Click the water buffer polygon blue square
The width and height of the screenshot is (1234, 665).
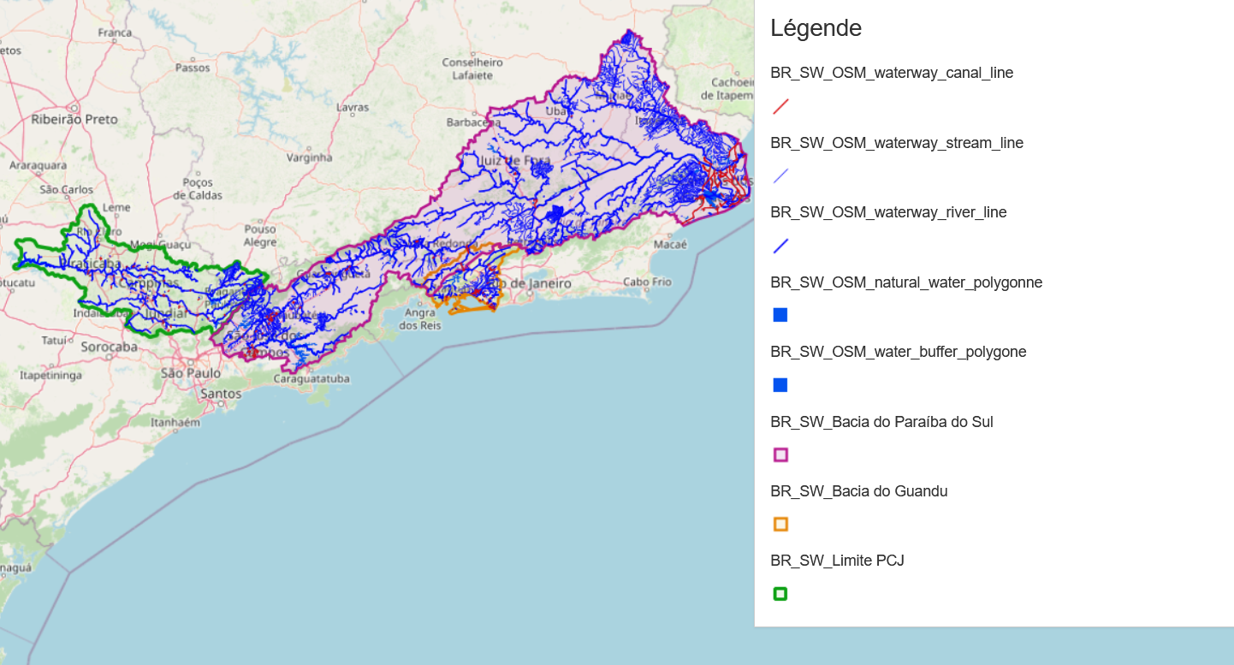[780, 385]
